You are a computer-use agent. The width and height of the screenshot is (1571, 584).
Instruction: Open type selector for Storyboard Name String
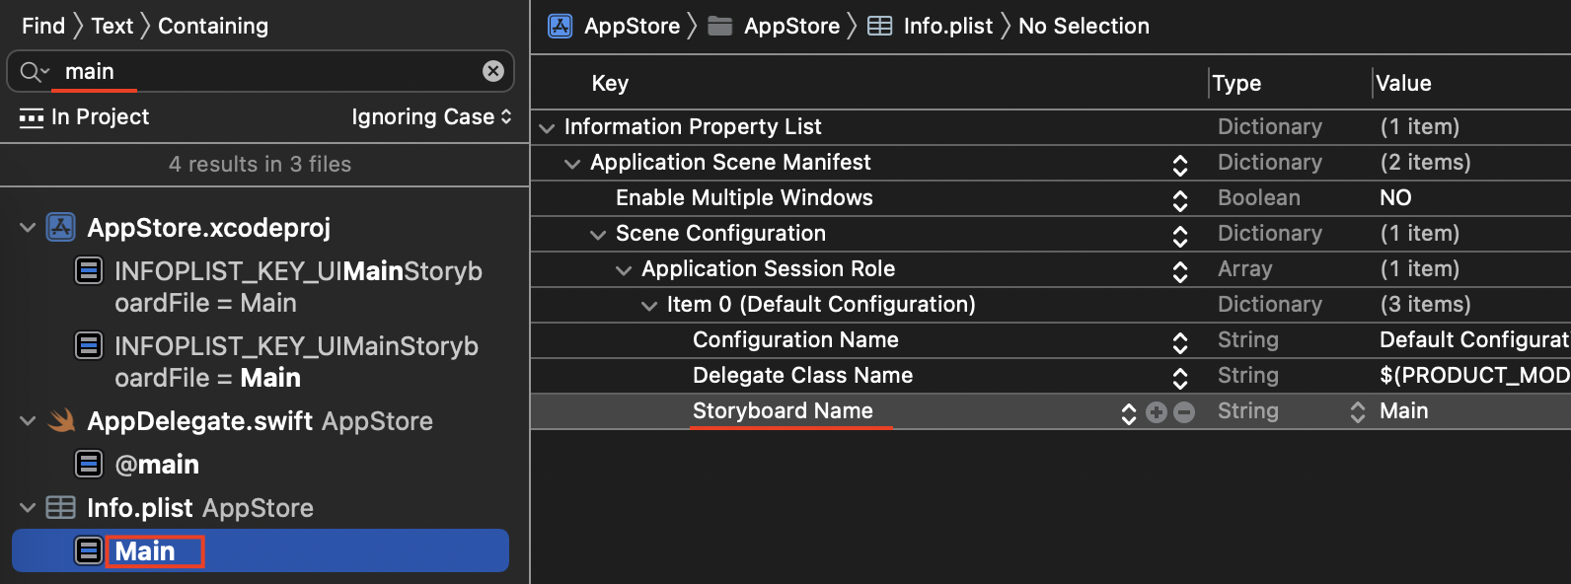click(1358, 412)
